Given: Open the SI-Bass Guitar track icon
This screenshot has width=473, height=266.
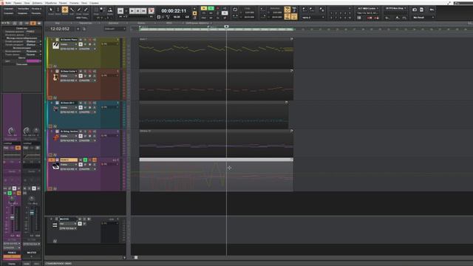Looking at the screenshot, I should [x=55, y=78].
